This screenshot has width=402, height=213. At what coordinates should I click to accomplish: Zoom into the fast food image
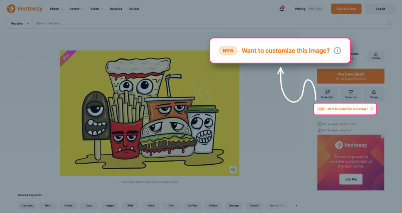pos(233,170)
